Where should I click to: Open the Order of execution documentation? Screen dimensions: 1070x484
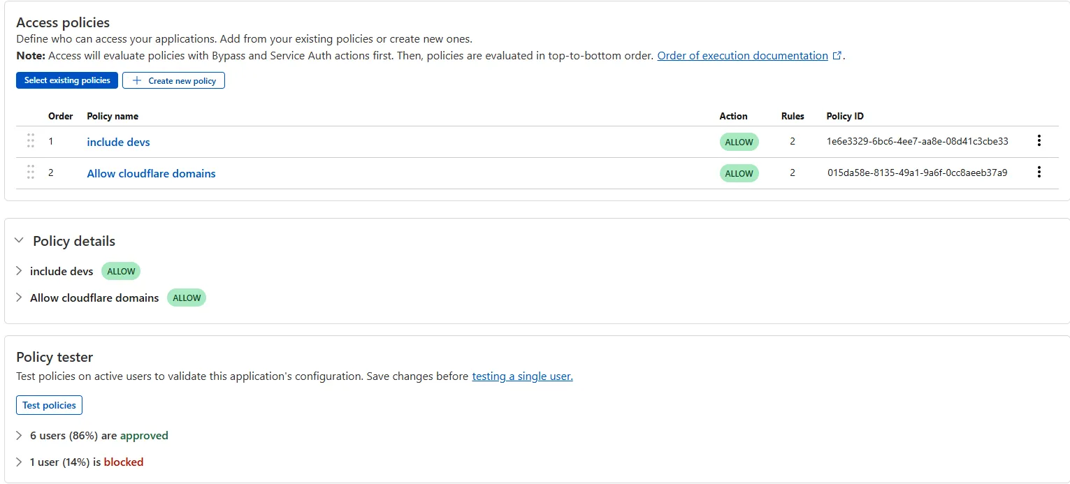pos(743,55)
